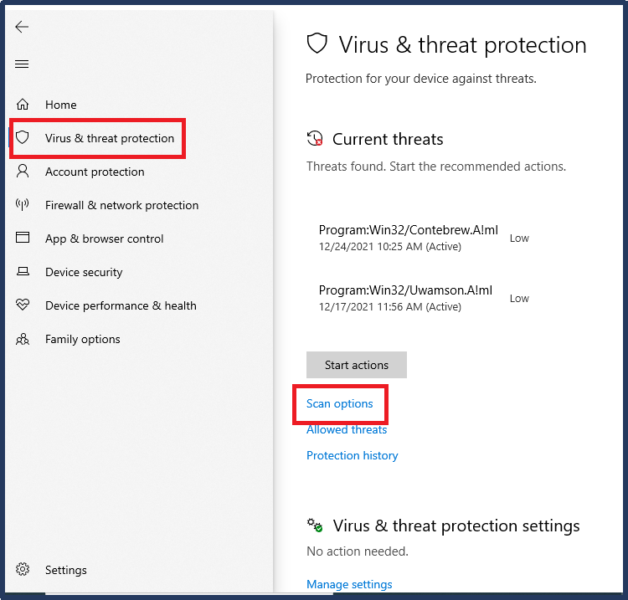Click the Account protection person icon

click(23, 172)
